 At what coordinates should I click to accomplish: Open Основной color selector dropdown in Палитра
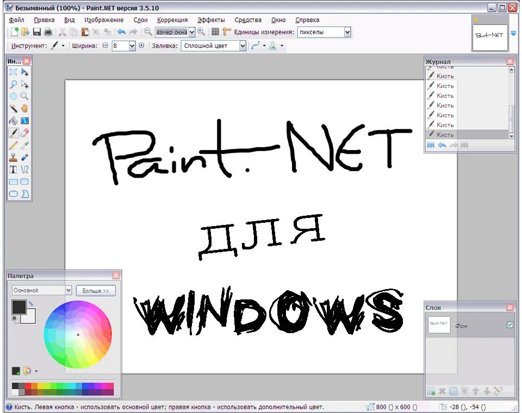pos(69,290)
